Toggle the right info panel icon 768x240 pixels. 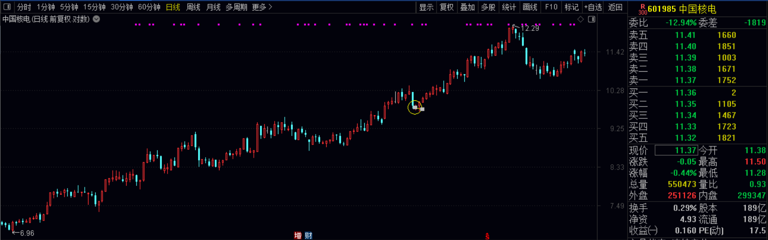[591, 19]
